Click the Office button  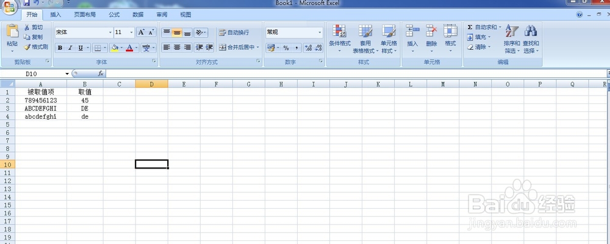pyautogui.click(x=9, y=7)
